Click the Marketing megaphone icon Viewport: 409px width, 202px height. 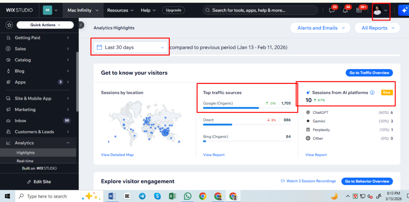9,109
